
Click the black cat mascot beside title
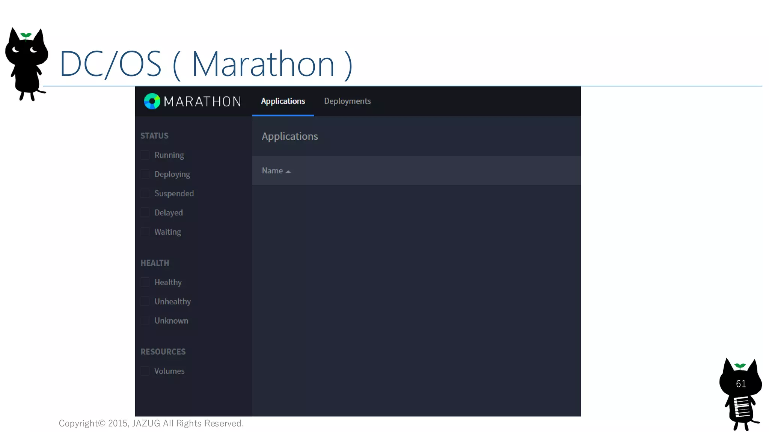[x=26, y=64]
